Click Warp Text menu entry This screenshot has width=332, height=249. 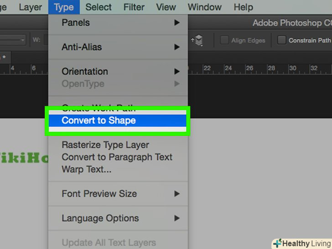click(x=87, y=170)
